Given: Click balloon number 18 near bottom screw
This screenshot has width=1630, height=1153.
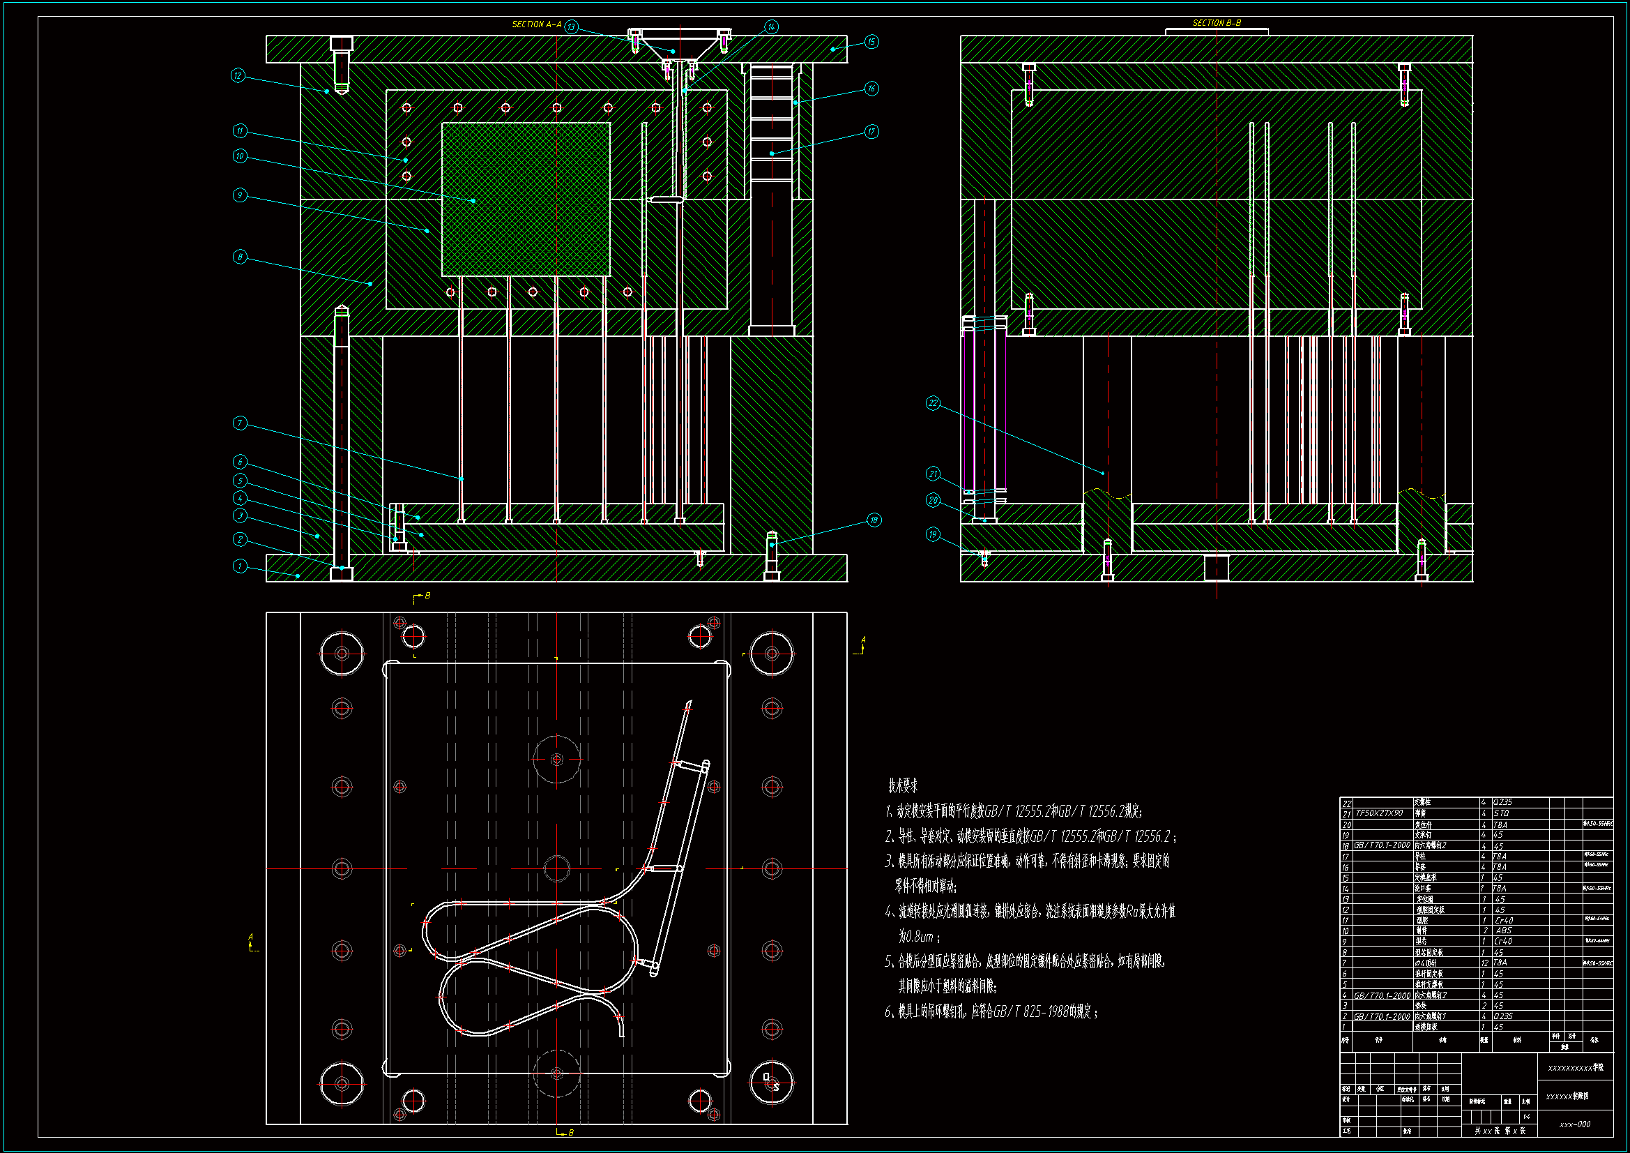Looking at the screenshot, I should [x=874, y=521].
